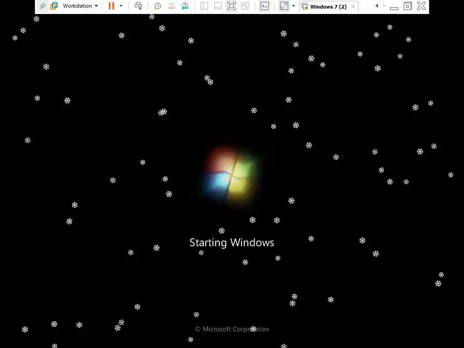Image resolution: width=464 pixels, height=348 pixels.
Task: Click the stretch guest display icon
Action: pos(284,6)
